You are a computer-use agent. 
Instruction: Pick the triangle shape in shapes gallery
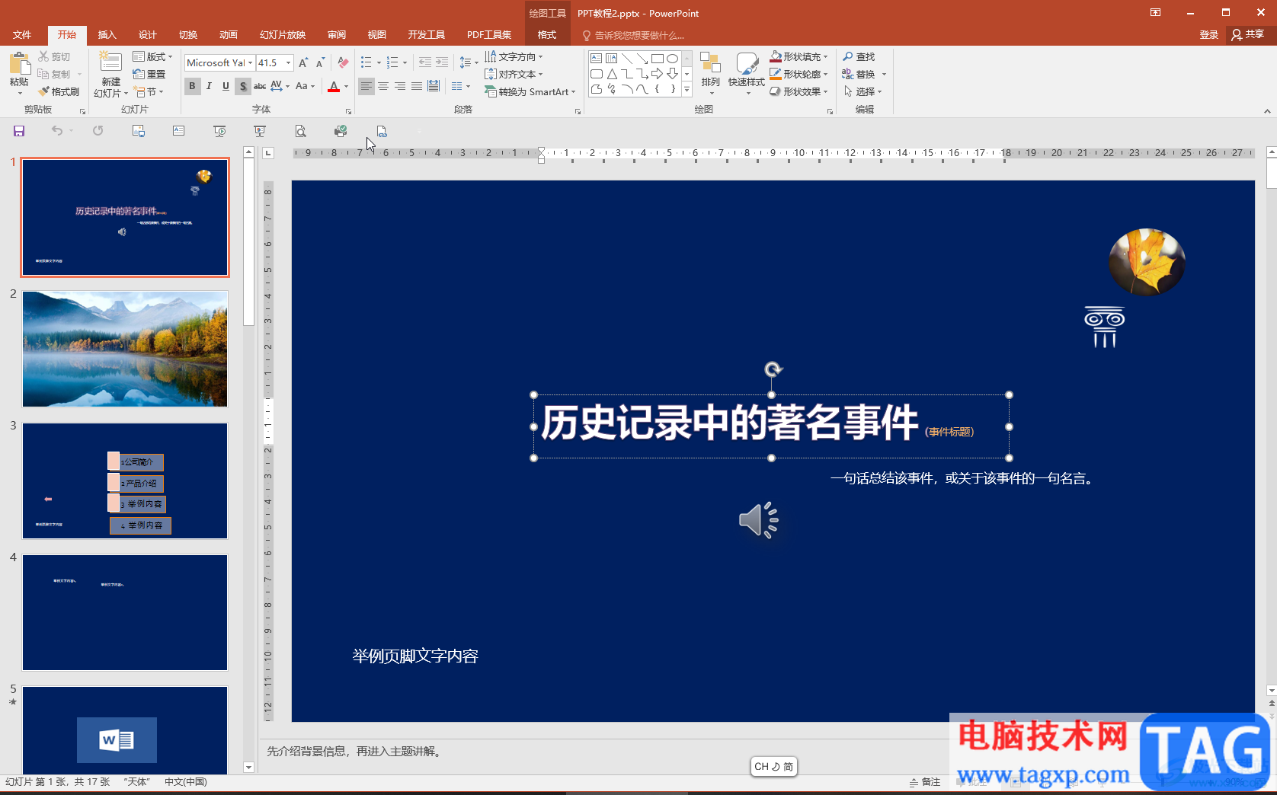[x=611, y=74]
